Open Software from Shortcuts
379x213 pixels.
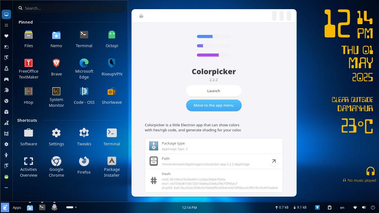pos(29,137)
